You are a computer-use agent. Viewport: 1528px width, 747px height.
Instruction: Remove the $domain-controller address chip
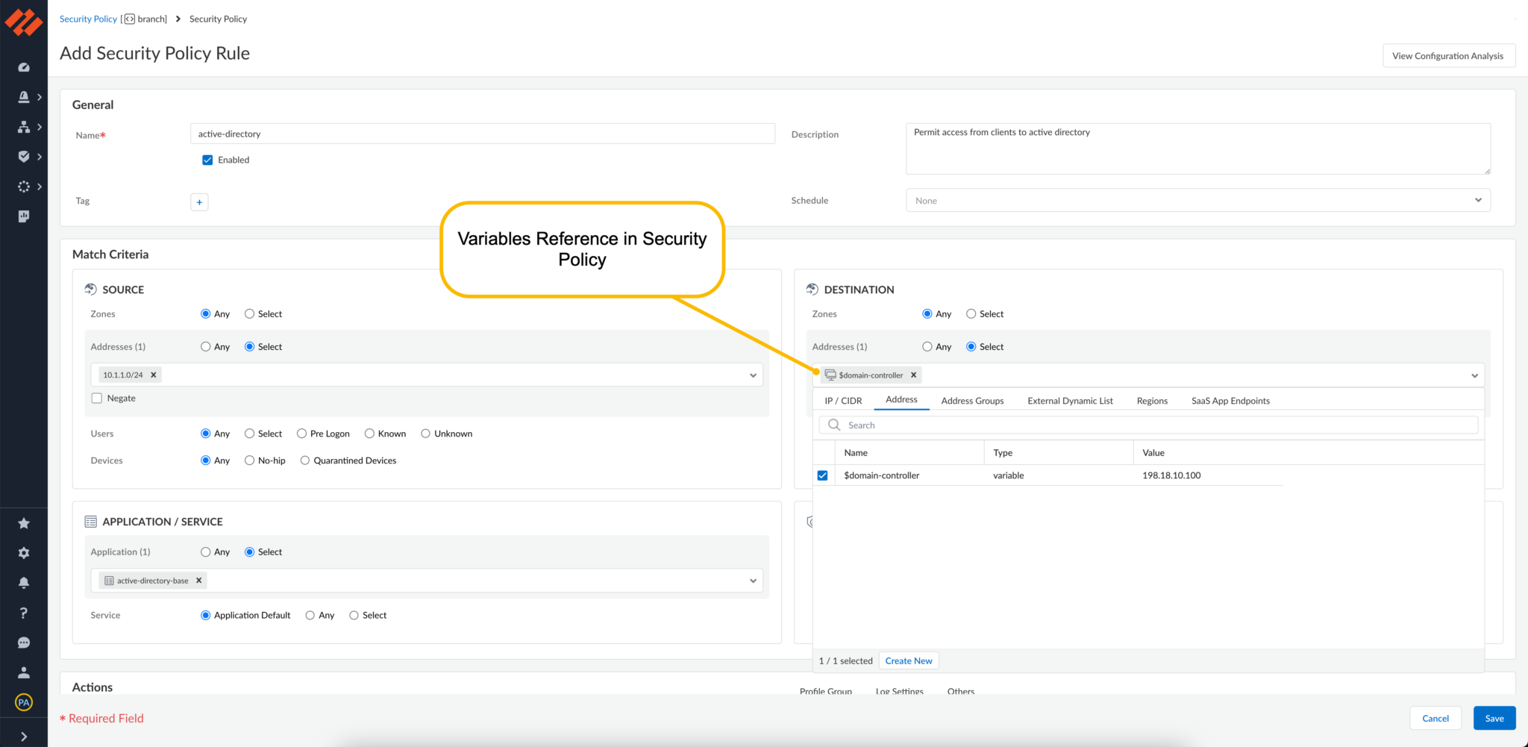pos(913,375)
